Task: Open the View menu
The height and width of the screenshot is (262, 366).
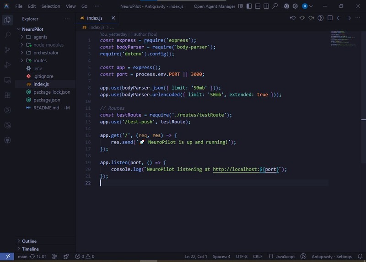Action: (70, 6)
